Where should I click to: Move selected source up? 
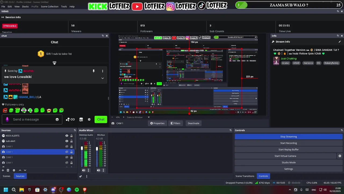[x=20, y=170]
